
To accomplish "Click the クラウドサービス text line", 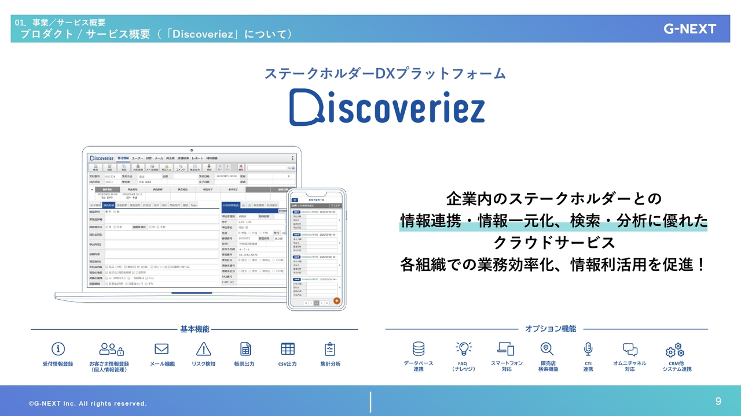I will pyautogui.click(x=553, y=243).
